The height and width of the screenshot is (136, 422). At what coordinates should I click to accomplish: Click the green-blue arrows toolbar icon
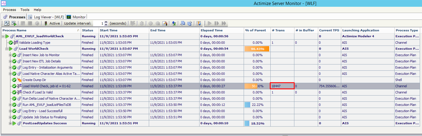[x=174, y=23]
